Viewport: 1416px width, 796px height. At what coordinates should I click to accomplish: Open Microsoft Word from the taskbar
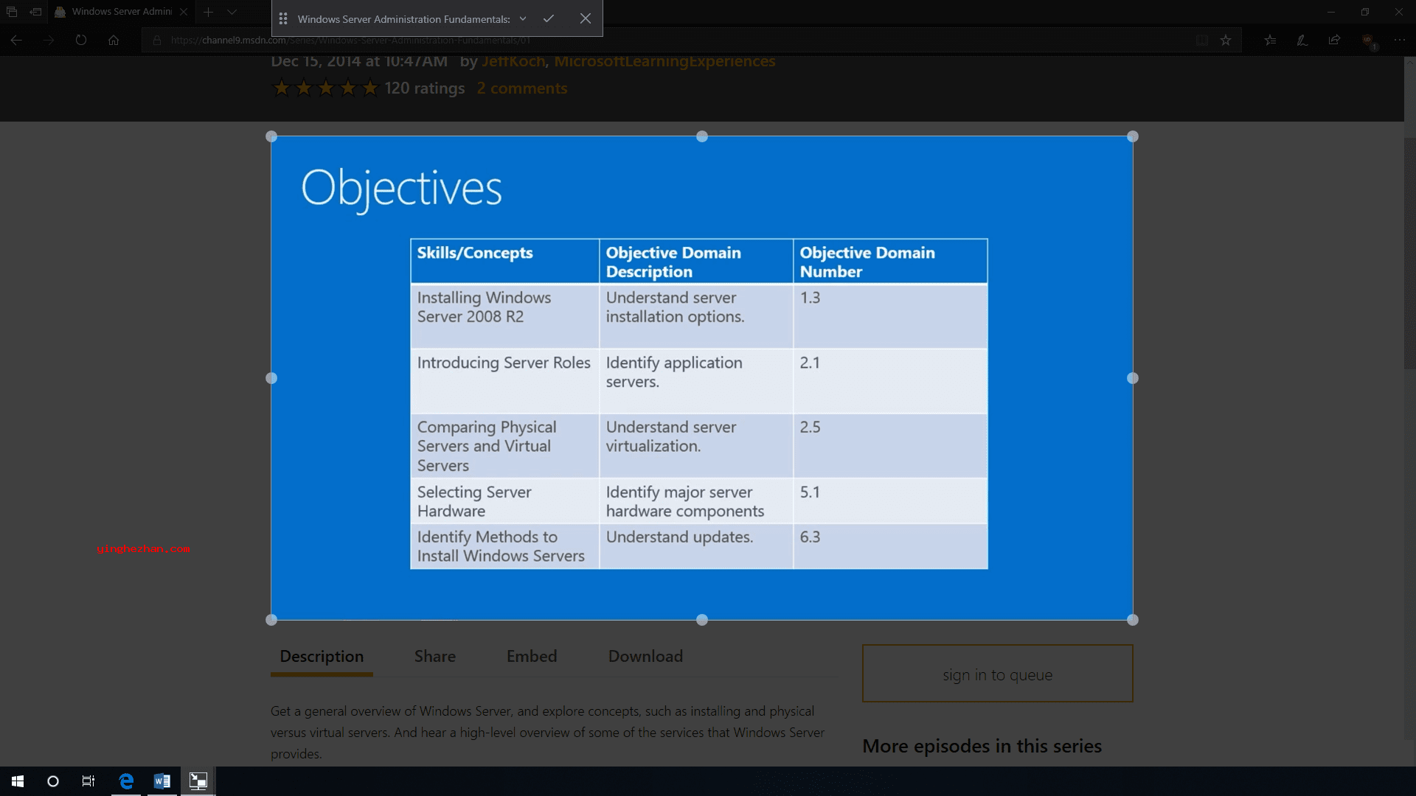point(162,781)
